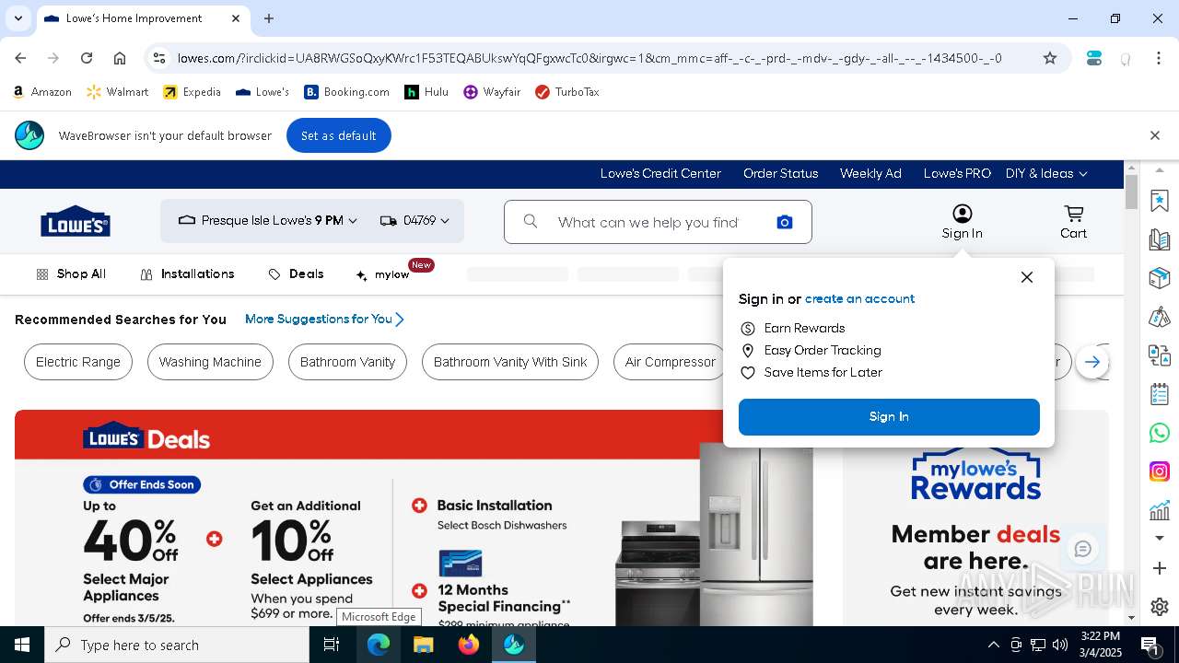Click blue Sign In button in popup
The height and width of the screenshot is (663, 1179).
coord(889,417)
